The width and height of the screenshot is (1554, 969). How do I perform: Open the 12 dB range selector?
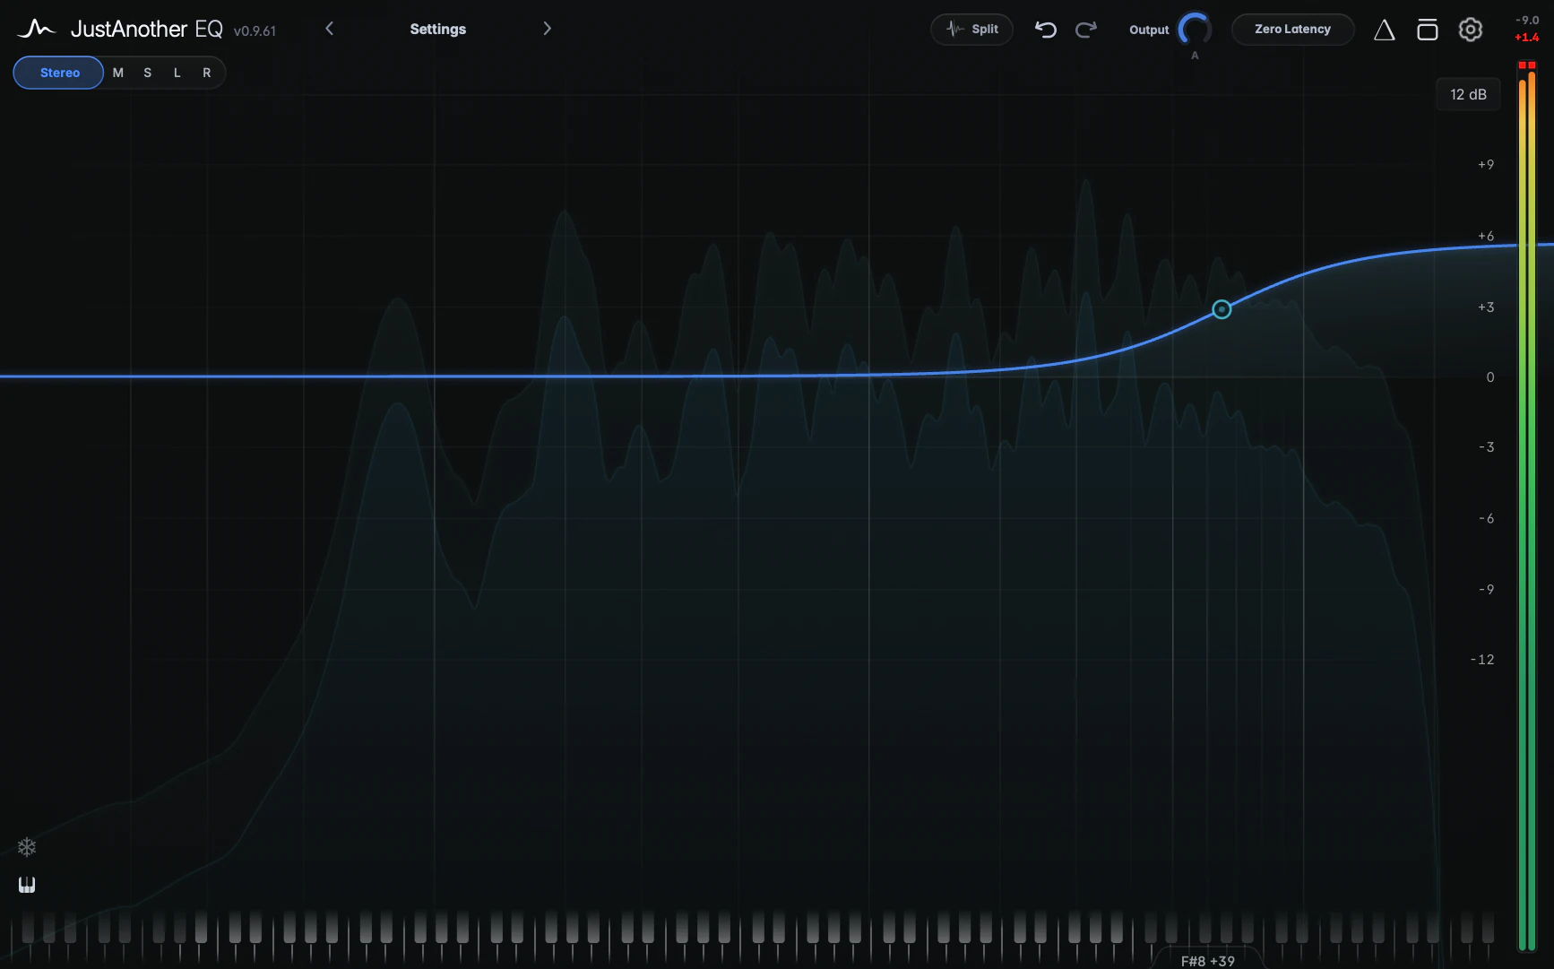1468,94
